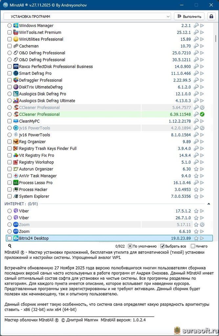Click the key icon for Vit Registry Fix Pro
Image resolution: width=219 pixels, height=336 pixels.
196,155
